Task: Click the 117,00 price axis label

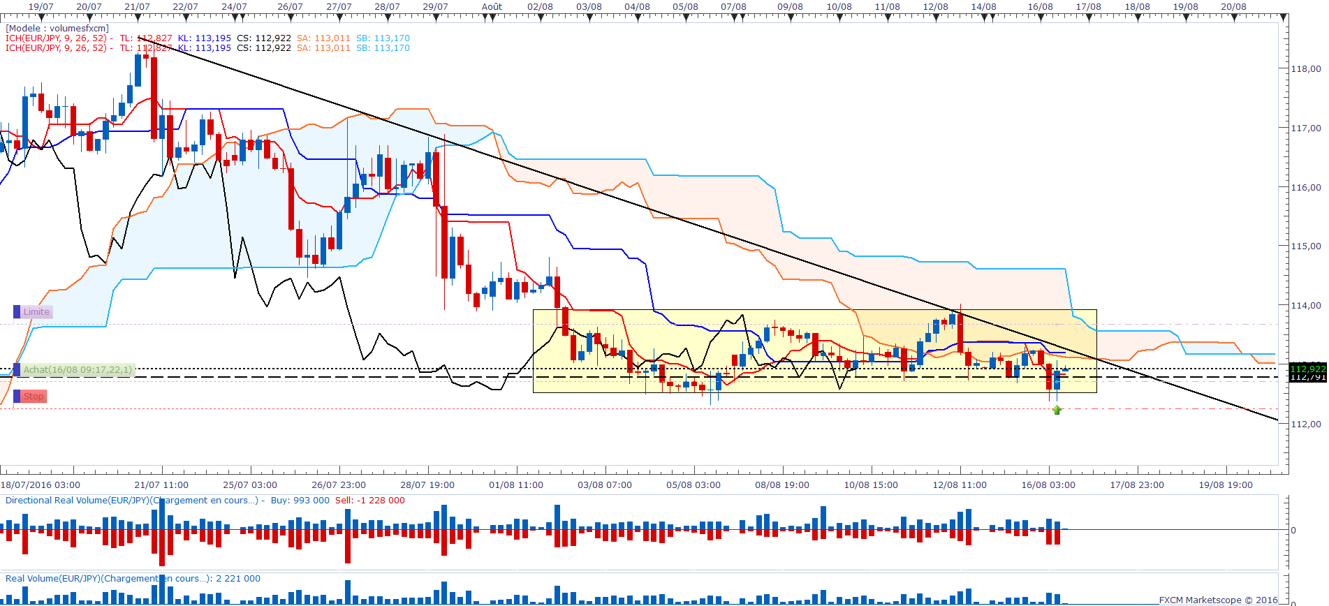Action: coord(1306,128)
